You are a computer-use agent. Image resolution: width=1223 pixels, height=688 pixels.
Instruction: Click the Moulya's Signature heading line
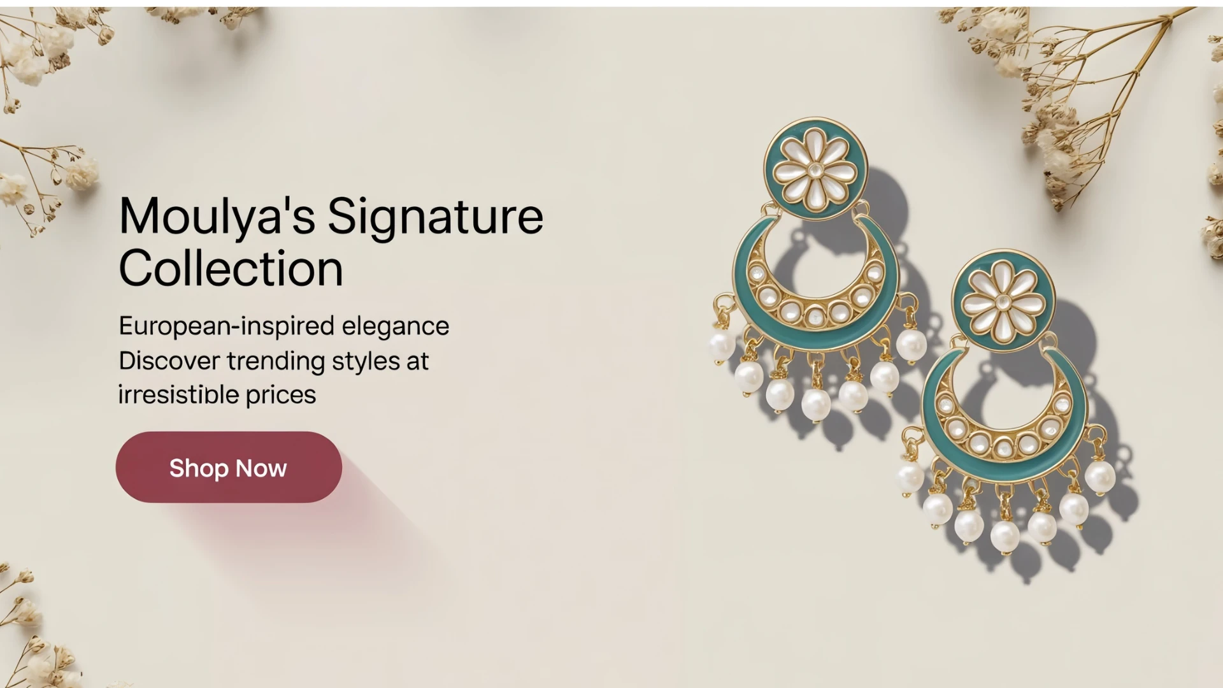tap(331, 217)
